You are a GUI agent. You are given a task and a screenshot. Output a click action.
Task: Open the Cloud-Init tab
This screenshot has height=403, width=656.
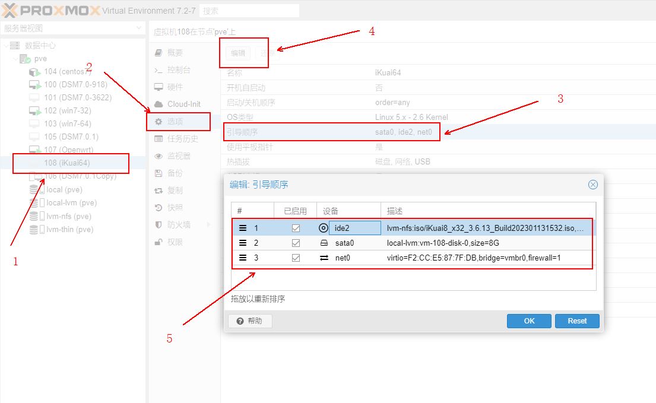(184, 104)
